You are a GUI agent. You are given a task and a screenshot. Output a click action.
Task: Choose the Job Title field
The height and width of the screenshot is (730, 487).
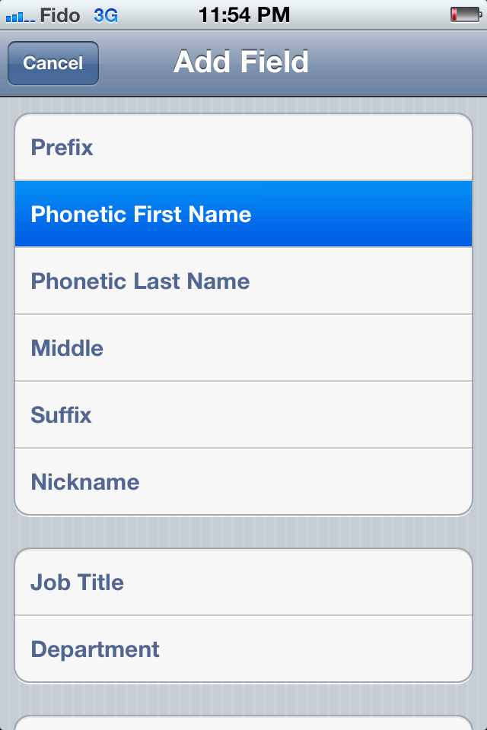pos(243,582)
